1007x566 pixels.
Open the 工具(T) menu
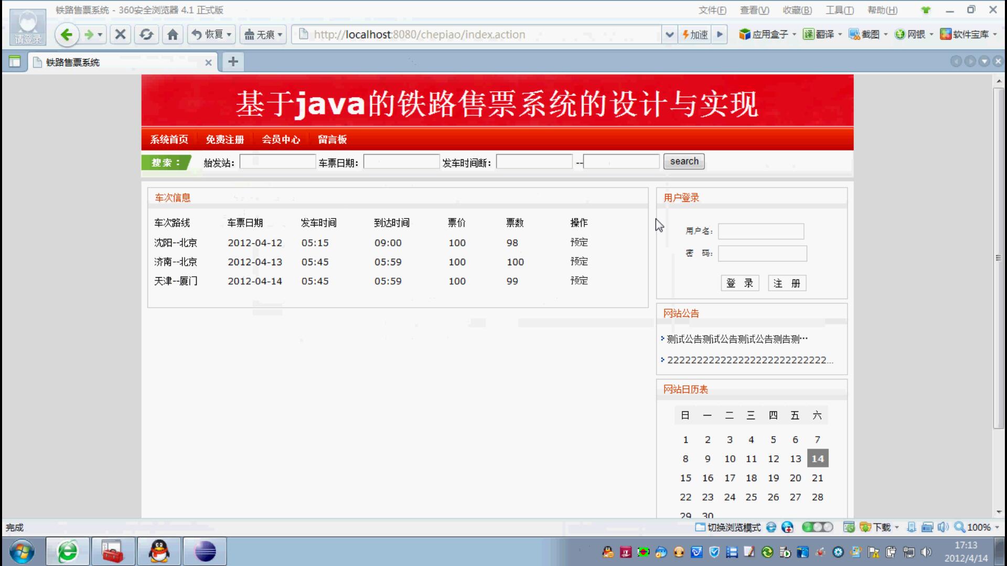pyautogui.click(x=840, y=10)
